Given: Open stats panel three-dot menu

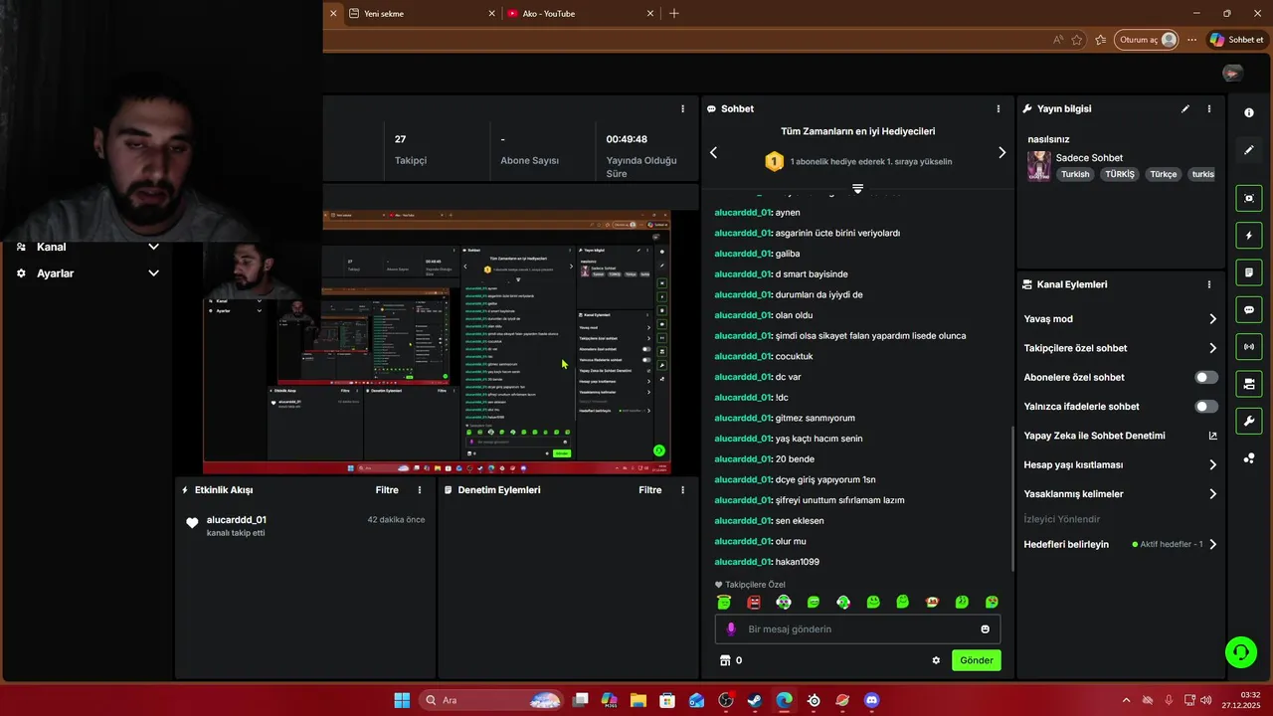Looking at the screenshot, I should (682, 108).
